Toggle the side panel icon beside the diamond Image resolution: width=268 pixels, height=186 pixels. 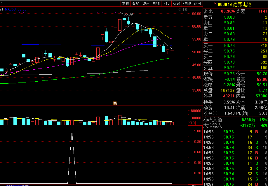tap(185, 10)
